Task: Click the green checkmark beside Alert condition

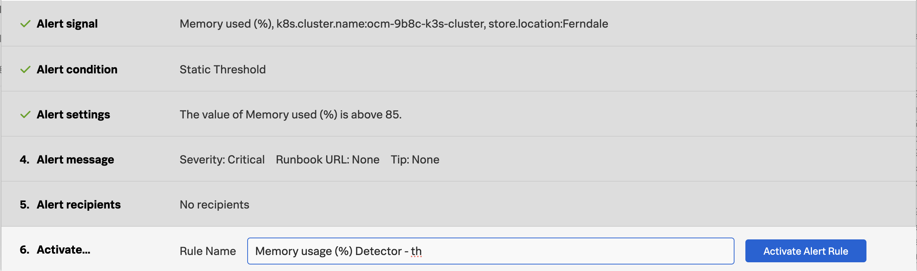Action: pos(25,69)
